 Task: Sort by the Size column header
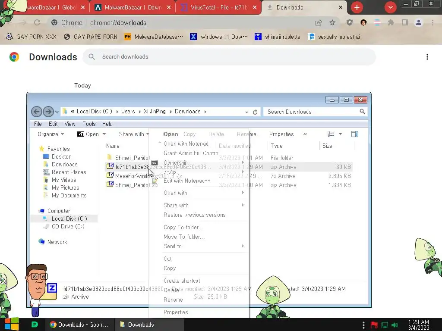(337, 146)
